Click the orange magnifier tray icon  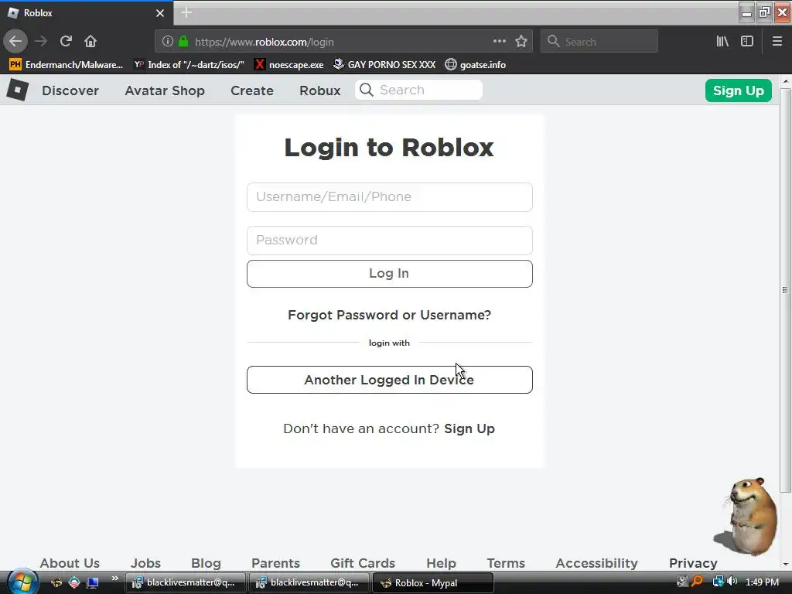coord(698,582)
